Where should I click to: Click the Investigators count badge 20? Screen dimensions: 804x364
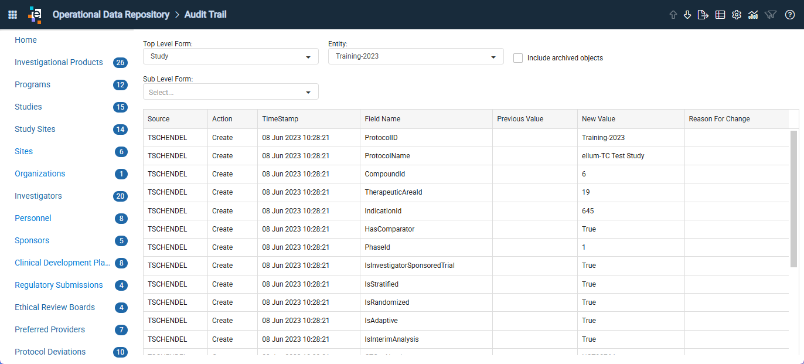120,196
